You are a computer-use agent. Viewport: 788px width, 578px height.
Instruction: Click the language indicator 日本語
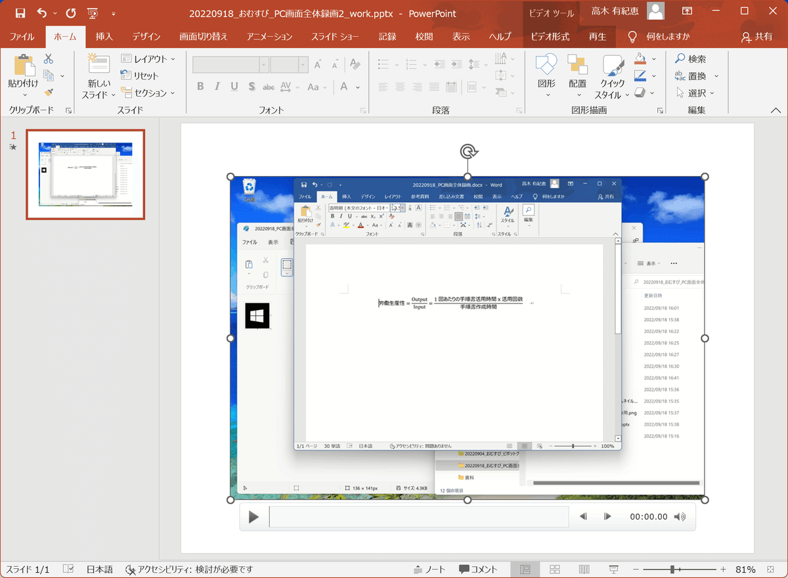click(100, 569)
